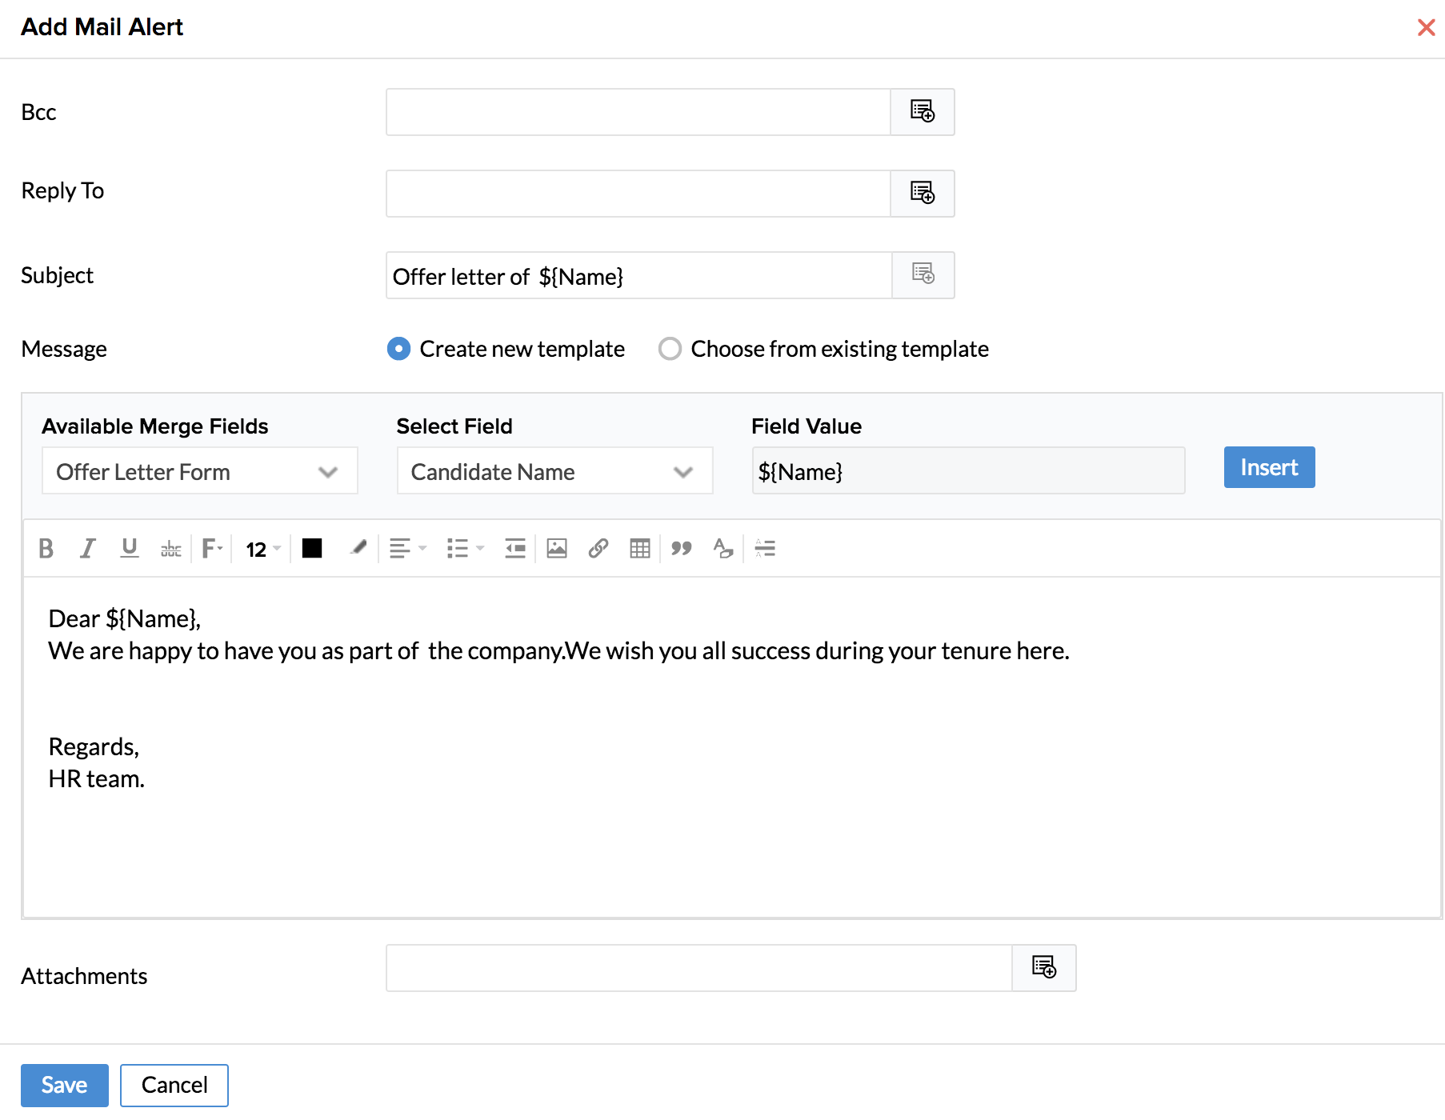Click the strikethrough formatting icon
Screen dimensions: 1445x1120
170,549
